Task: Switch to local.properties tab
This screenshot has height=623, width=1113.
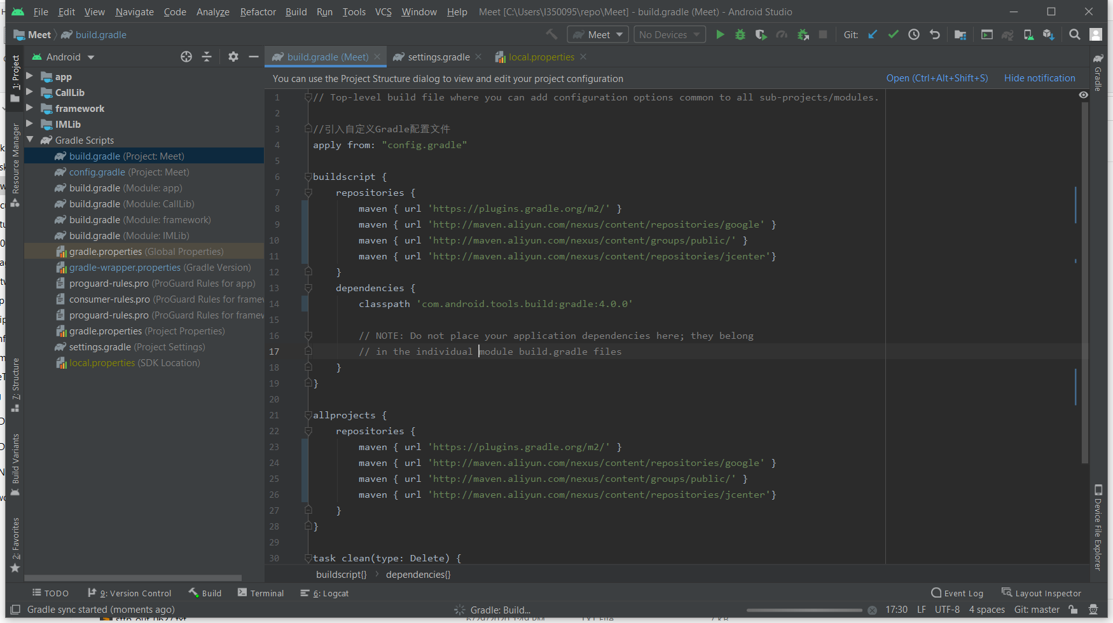Action: pos(541,57)
